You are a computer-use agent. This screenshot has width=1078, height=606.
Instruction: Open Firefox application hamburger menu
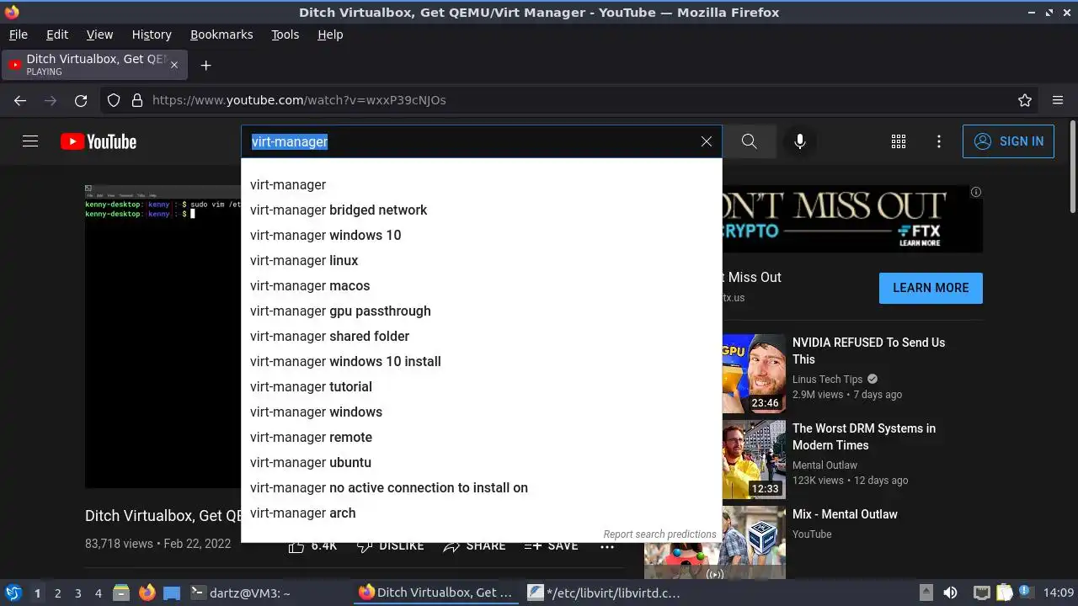coord(1058,100)
